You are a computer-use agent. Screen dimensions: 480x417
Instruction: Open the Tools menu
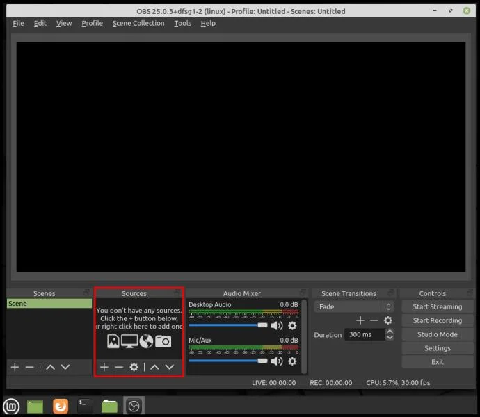183,23
